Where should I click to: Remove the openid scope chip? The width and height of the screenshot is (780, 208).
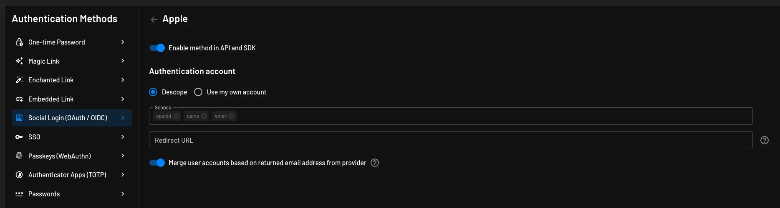[x=176, y=116]
